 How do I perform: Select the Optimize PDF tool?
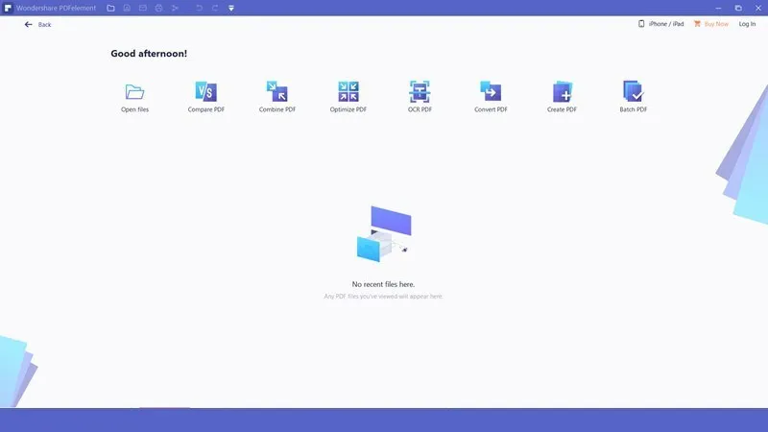[x=348, y=92]
